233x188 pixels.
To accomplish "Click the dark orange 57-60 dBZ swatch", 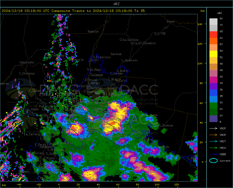I will pyautogui.click(x=213, y=41).
